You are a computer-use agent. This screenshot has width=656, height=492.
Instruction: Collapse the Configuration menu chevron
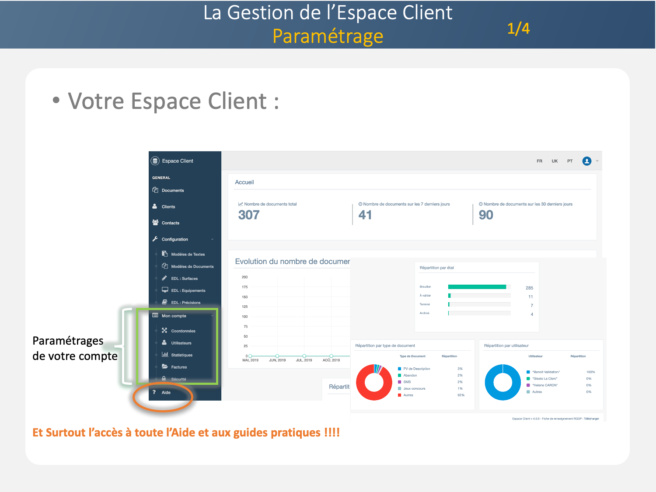point(213,239)
